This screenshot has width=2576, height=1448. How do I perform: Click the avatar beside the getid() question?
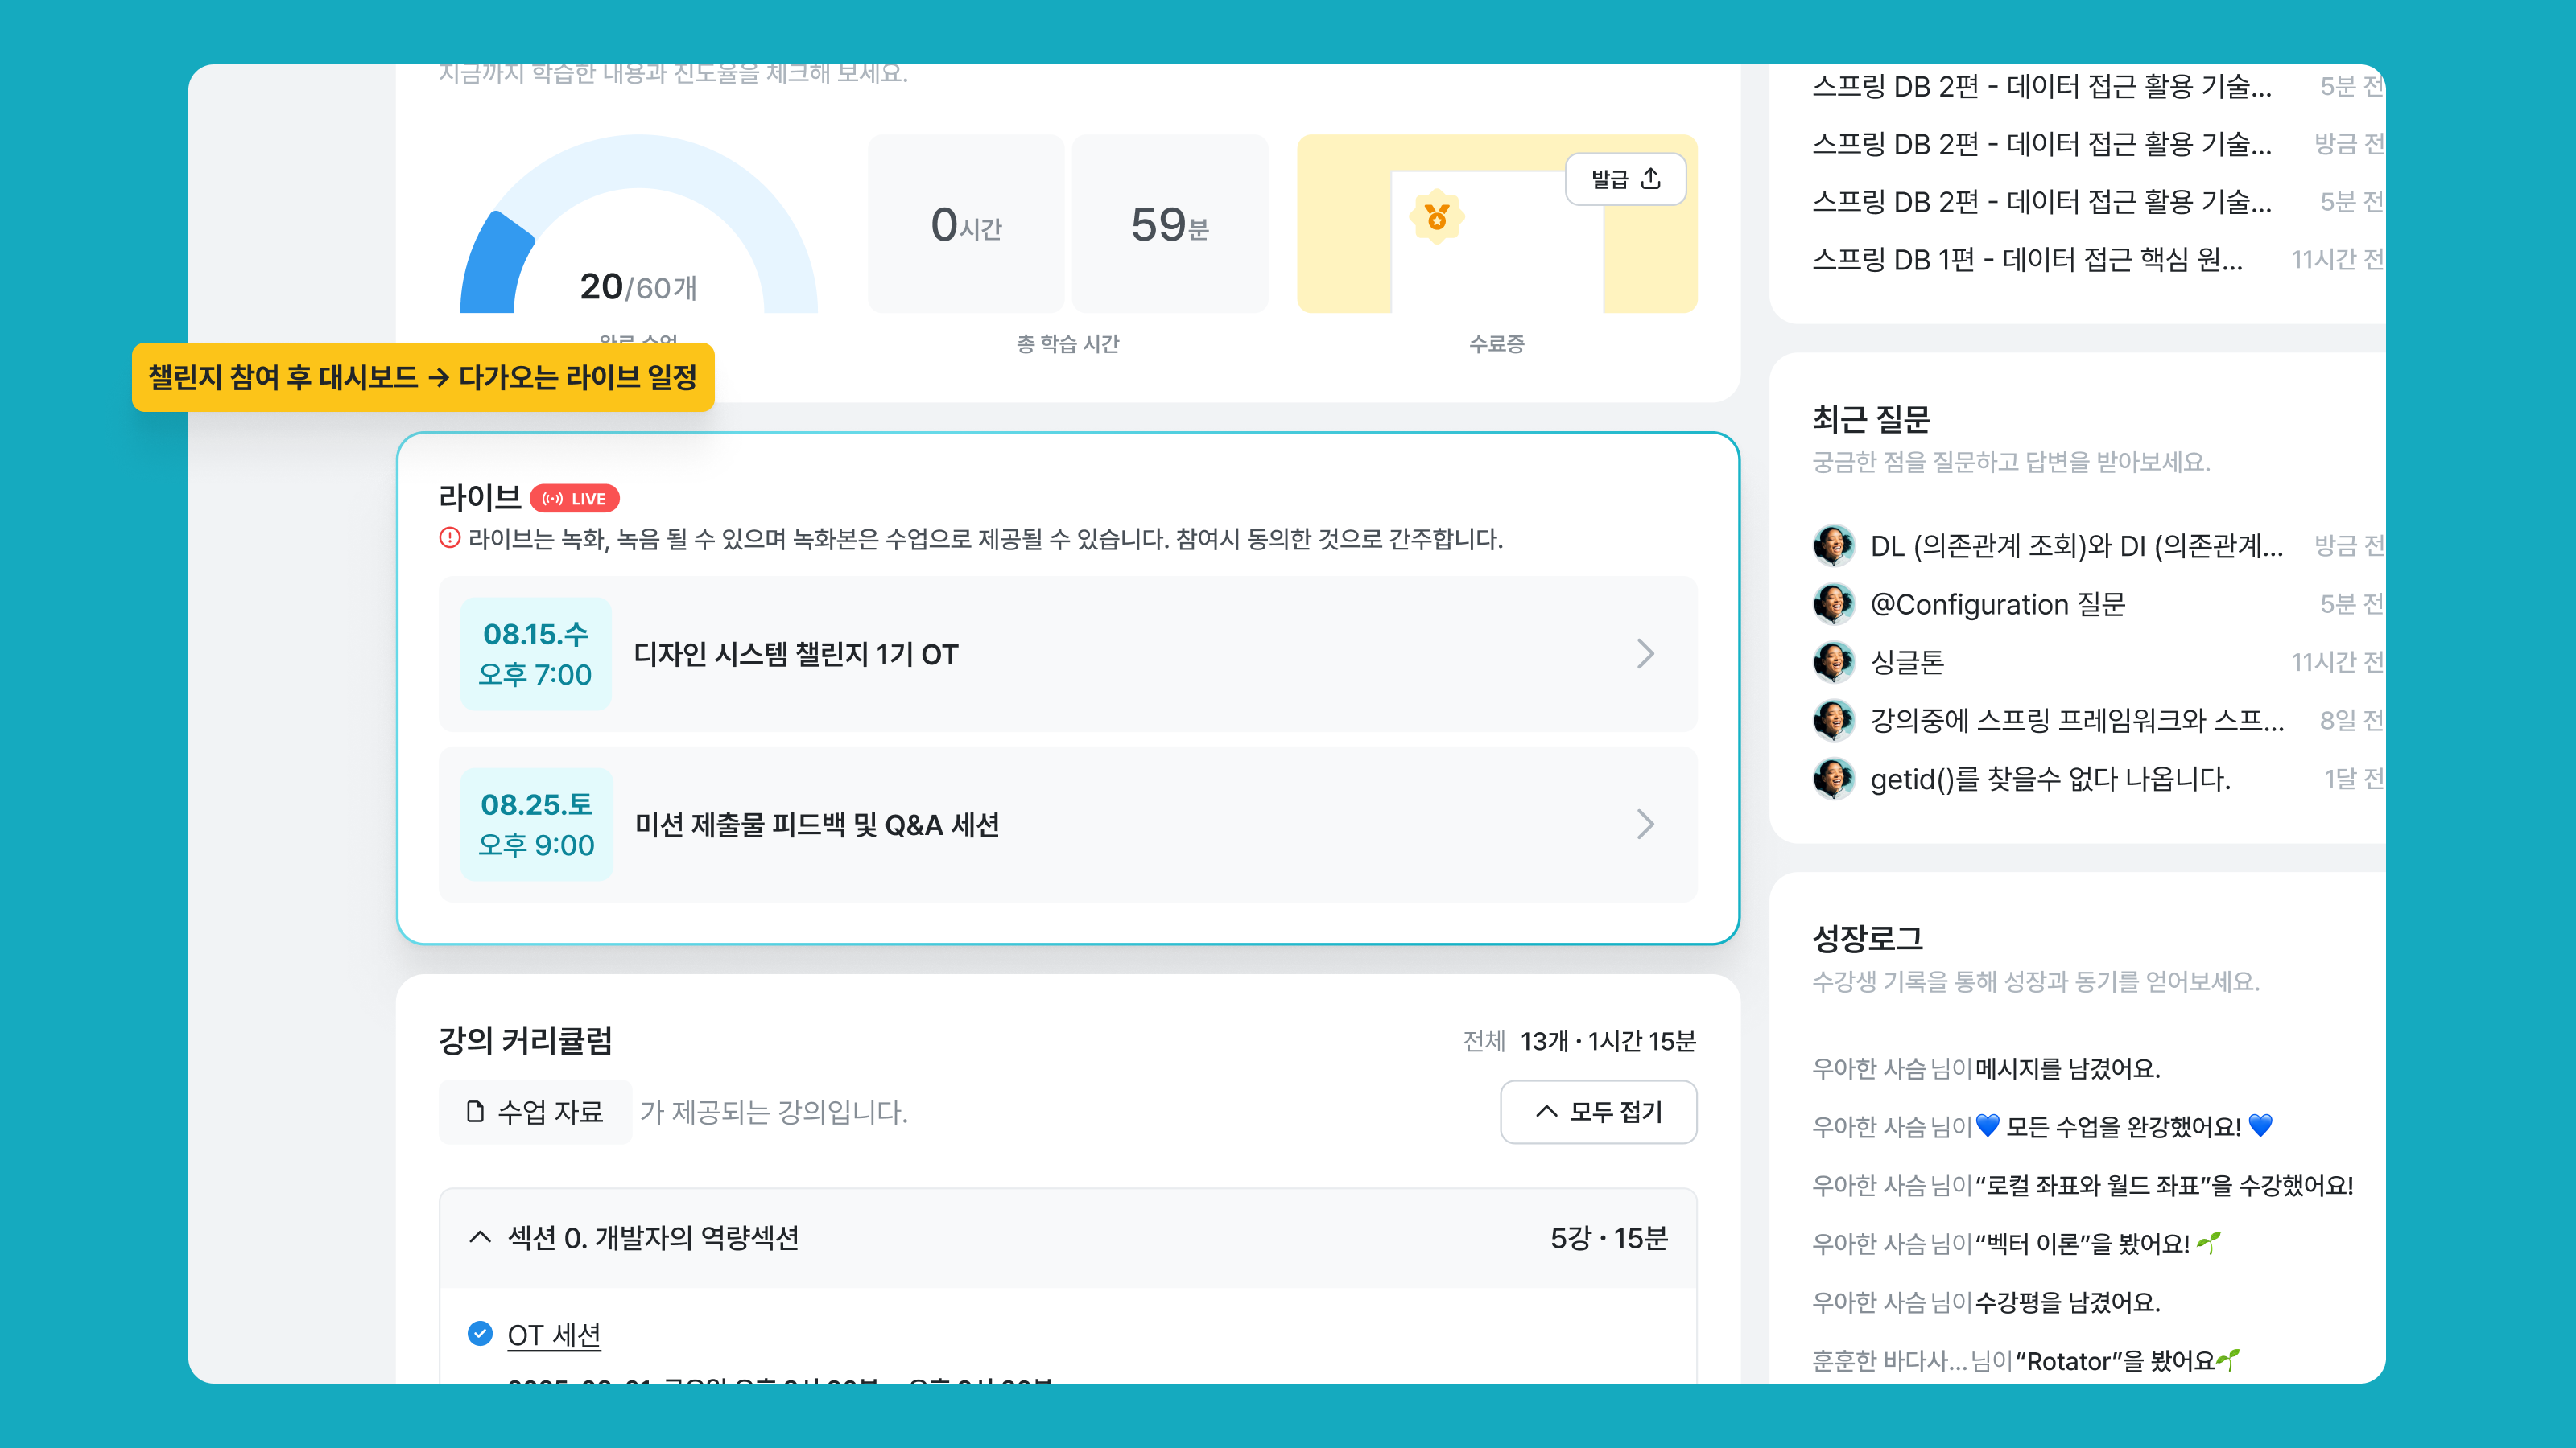pyautogui.click(x=1834, y=779)
